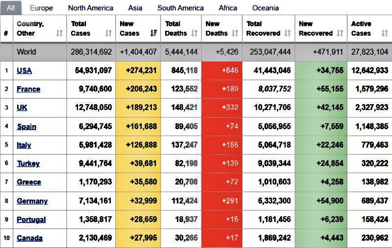Viewport: 392px width, 248px height.
Task: Click sort icon in Total Cases header
Action: tap(108, 33)
